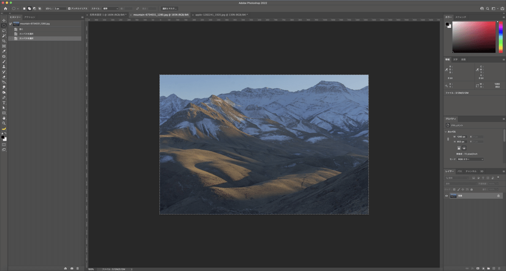Select the Clone Stamp tool

coord(4,67)
